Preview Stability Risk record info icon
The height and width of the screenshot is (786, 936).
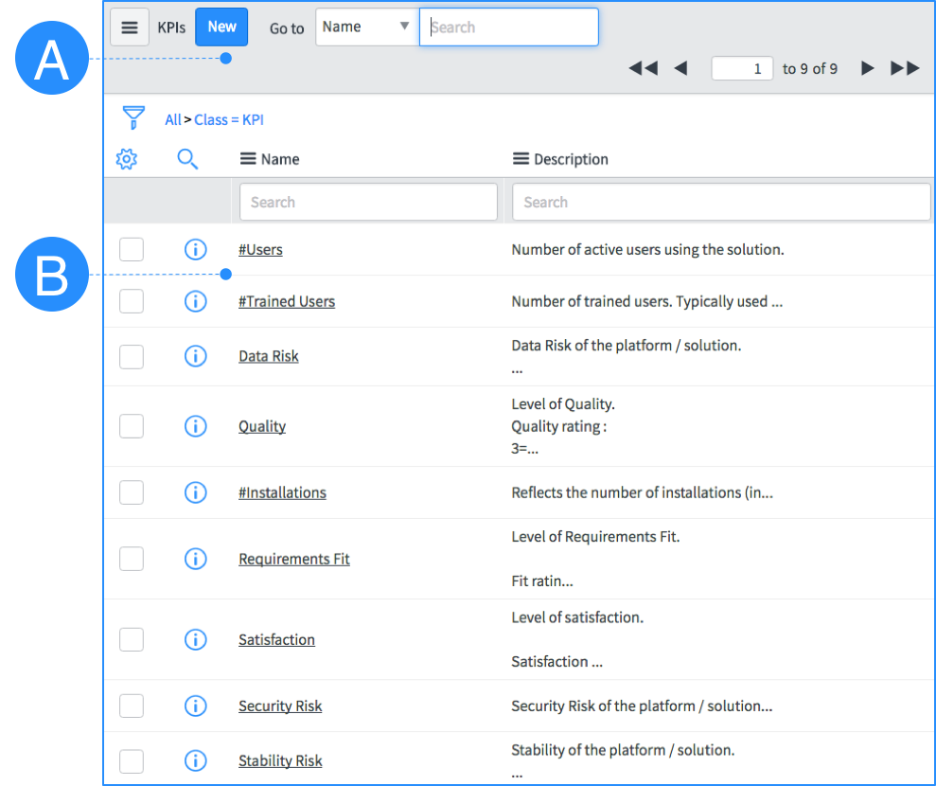tap(195, 761)
